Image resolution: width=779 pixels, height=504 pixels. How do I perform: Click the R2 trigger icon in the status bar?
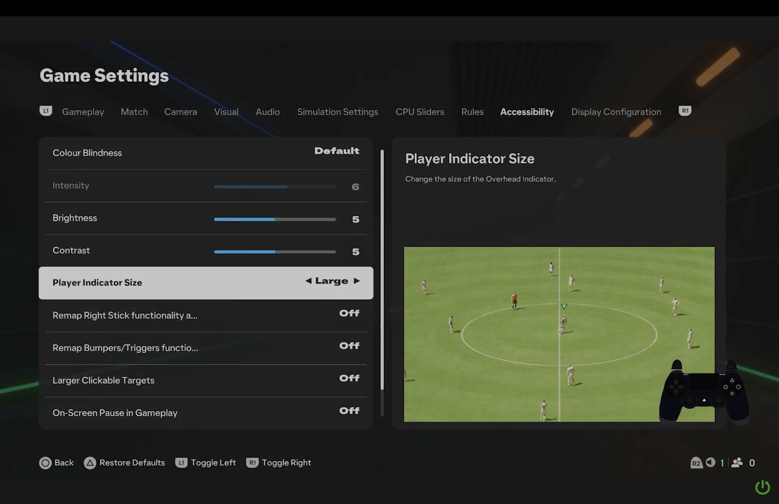click(696, 463)
